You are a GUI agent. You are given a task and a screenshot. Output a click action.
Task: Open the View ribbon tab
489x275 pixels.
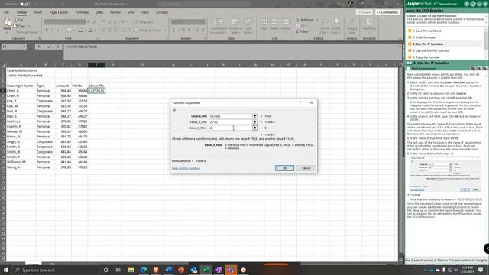[131, 12]
